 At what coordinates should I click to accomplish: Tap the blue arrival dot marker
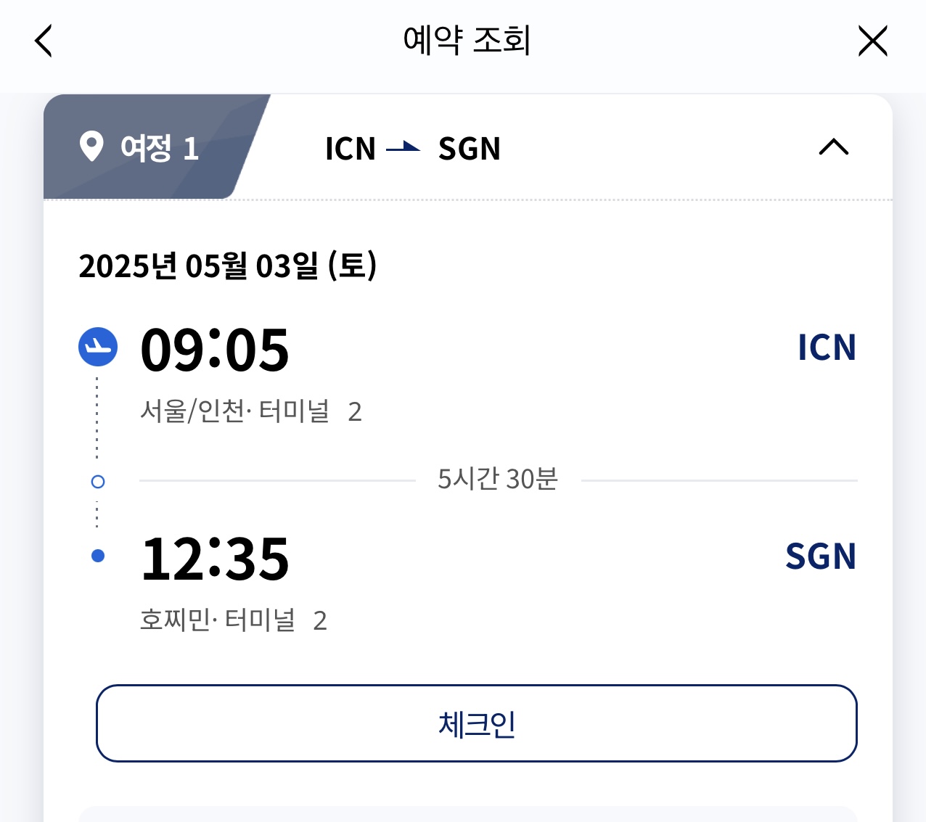click(98, 556)
